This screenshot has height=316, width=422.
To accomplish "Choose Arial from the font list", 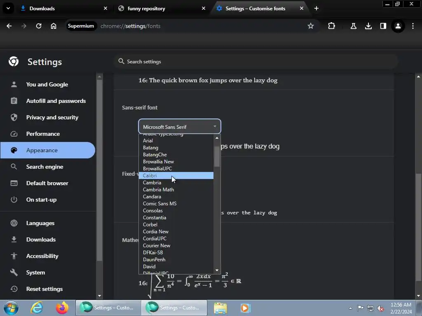I will tap(176, 141).
